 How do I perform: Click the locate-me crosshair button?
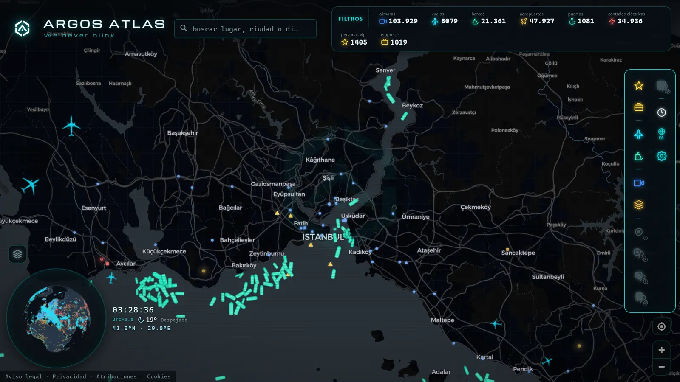pyautogui.click(x=661, y=326)
